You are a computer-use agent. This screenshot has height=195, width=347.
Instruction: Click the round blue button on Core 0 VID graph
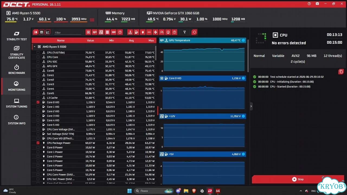point(243,78)
